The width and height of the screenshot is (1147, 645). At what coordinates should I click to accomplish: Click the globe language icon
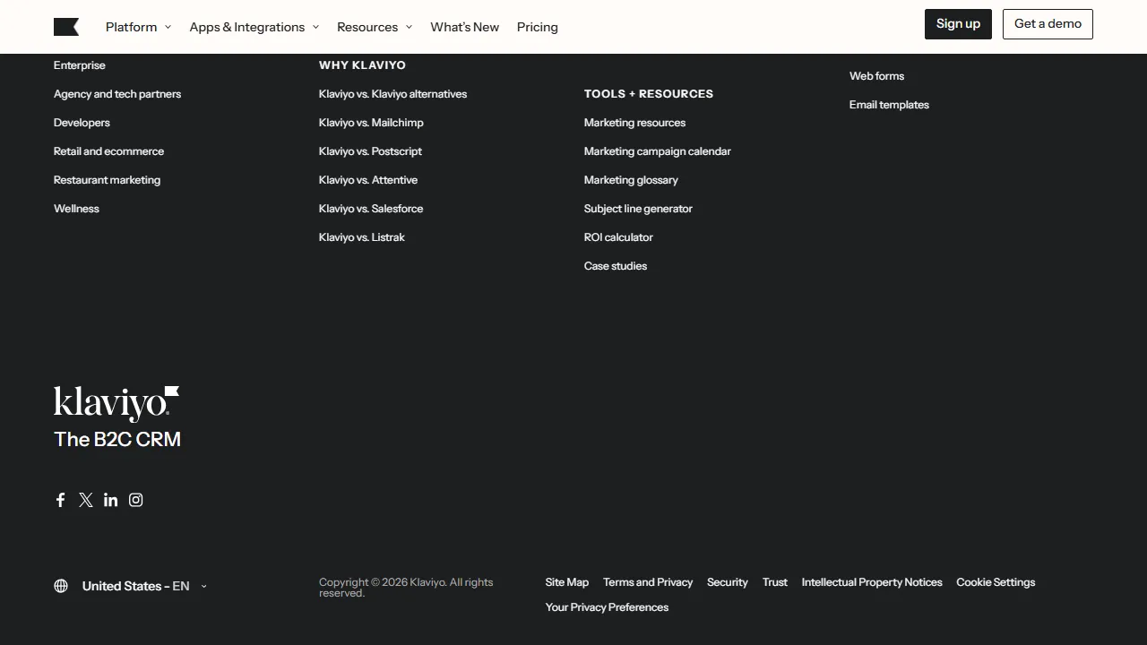[61, 586]
